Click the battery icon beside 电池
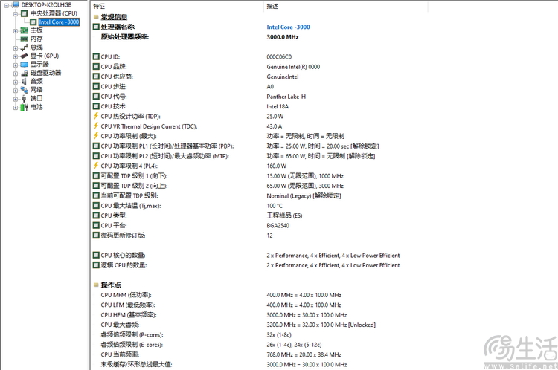 point(25,107)
